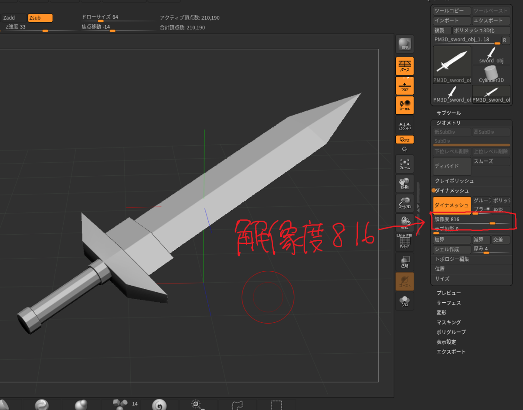The height and width of the screenshot is (410, 523).
Task: Toggle the XYZ rotation mode icon
Action: [405, 140]
